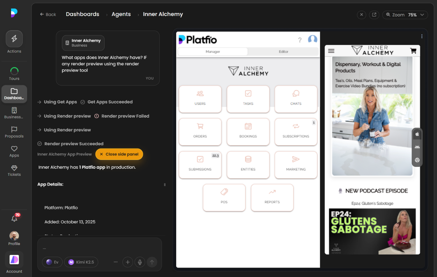The image size is (437, 277).
Task: Expand the Using Get Apps step
Action: (57, 102)
